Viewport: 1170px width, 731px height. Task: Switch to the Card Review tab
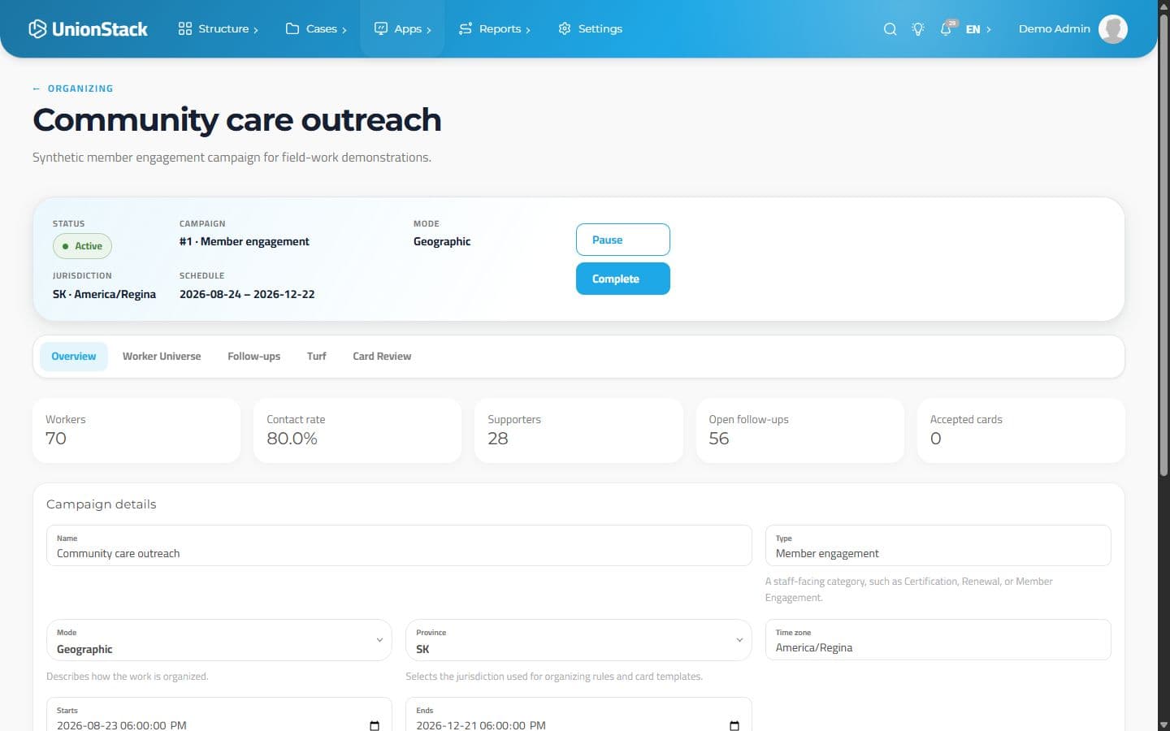click(382, 357)
